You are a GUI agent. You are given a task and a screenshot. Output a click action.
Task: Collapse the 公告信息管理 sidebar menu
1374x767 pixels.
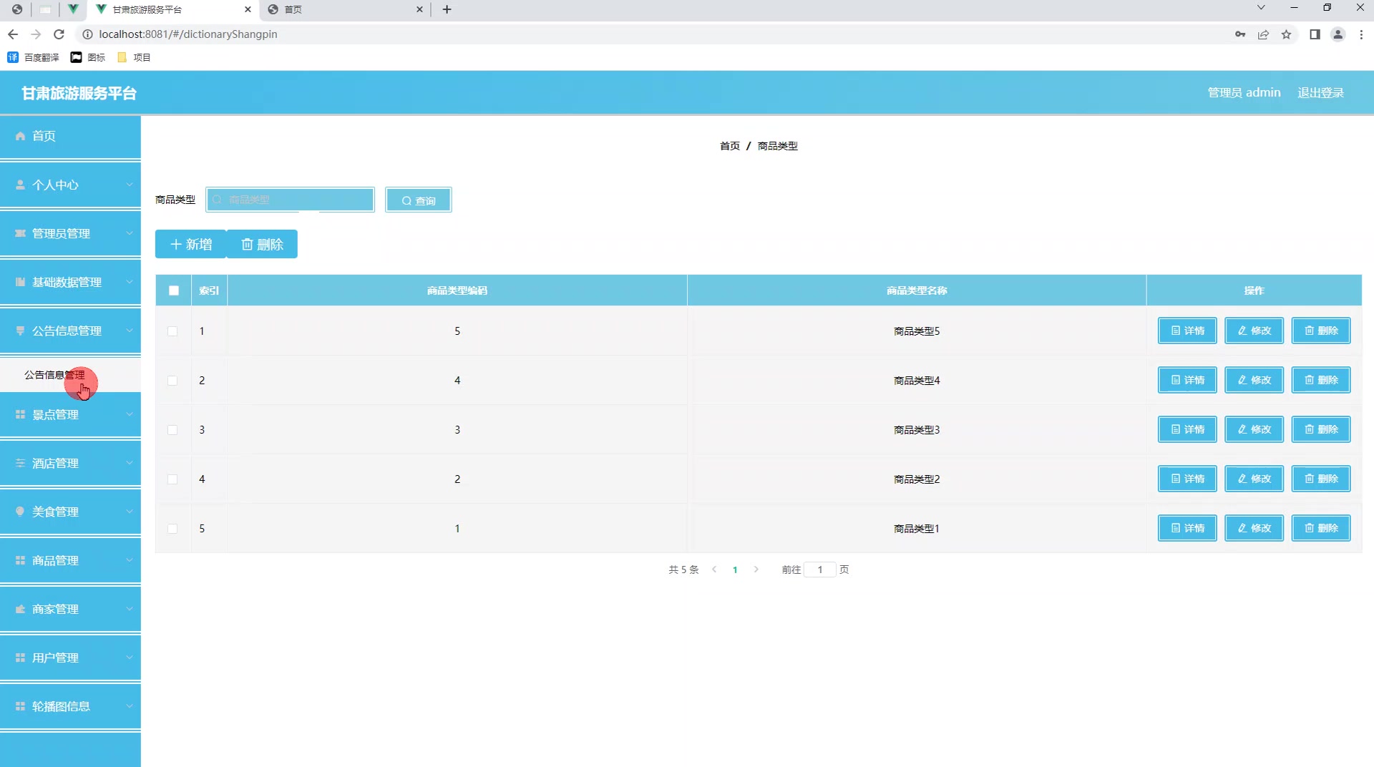(70, 331)
